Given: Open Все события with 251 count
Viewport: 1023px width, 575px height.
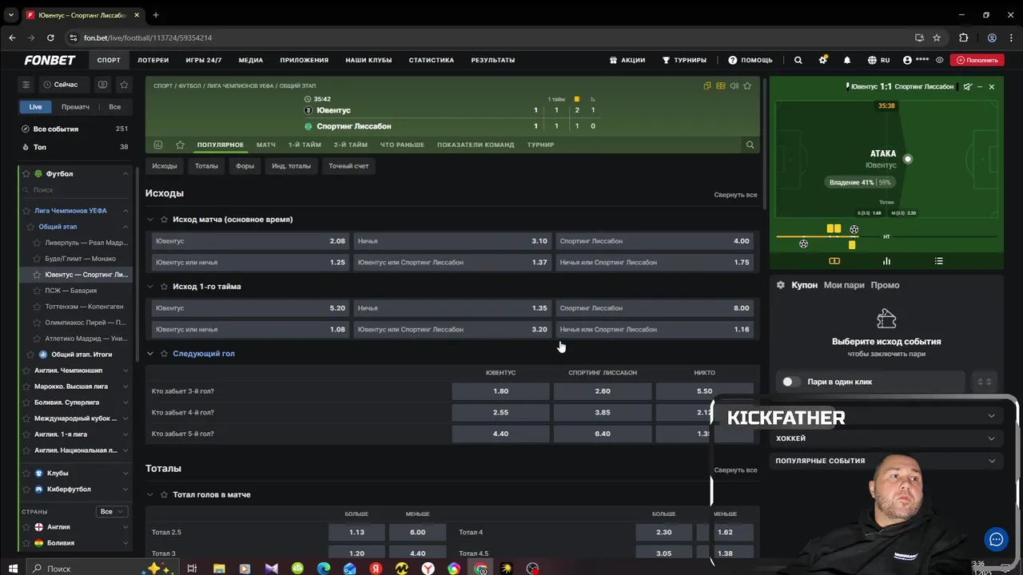Looking at the screenshot, I should click(75, 129).
